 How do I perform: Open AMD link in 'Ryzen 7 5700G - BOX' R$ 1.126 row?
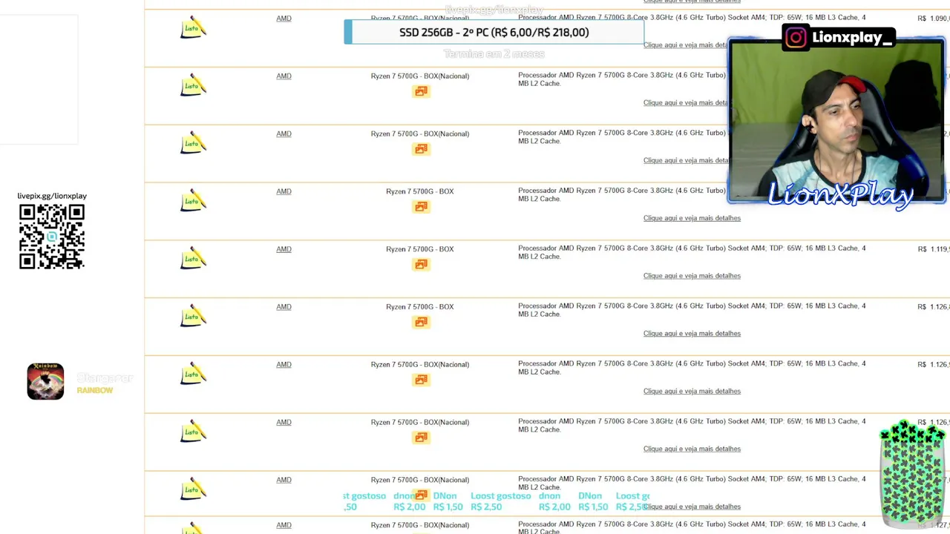284,307
